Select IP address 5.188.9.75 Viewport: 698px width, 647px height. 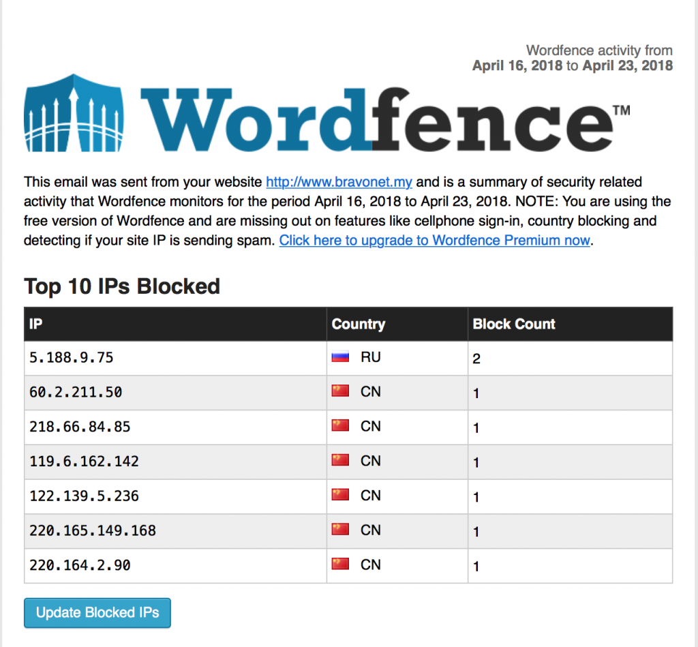pos(71,357)
